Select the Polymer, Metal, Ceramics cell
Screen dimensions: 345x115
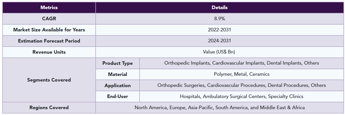point(241,74)
